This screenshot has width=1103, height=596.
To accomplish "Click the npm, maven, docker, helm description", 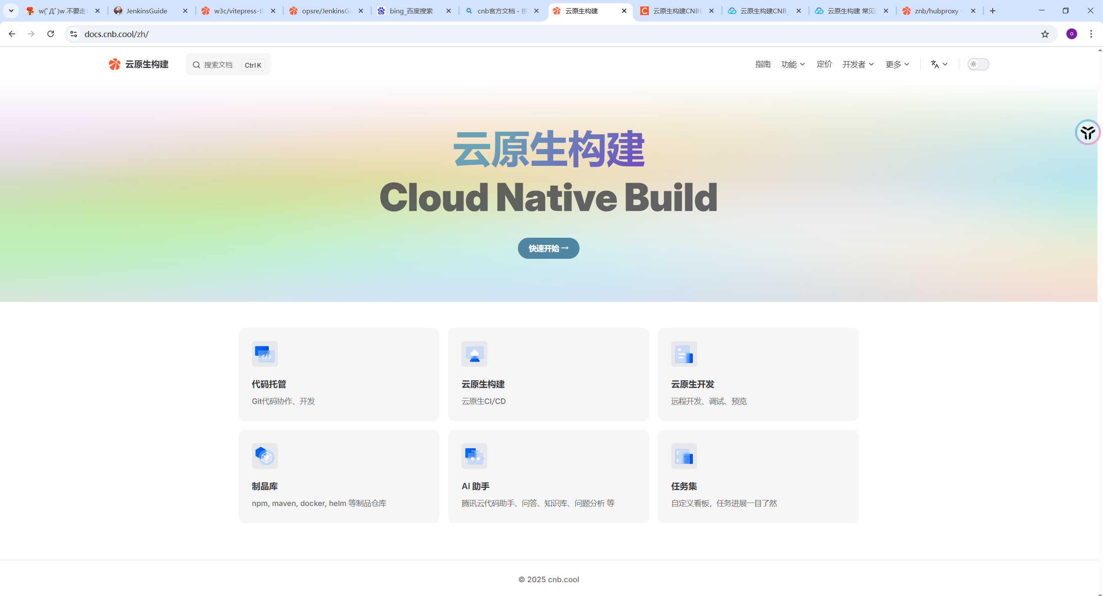I will 319,503.
